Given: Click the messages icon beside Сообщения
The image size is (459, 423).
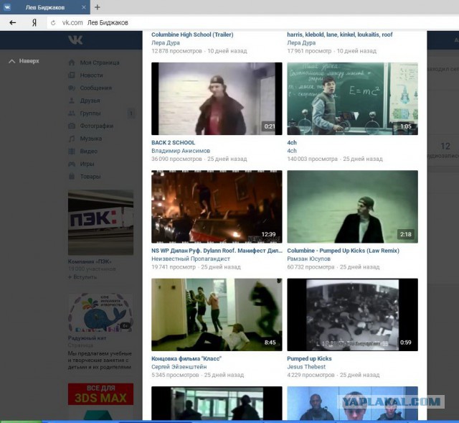Looking at the screenshot, I should click(x=72, y=88).
